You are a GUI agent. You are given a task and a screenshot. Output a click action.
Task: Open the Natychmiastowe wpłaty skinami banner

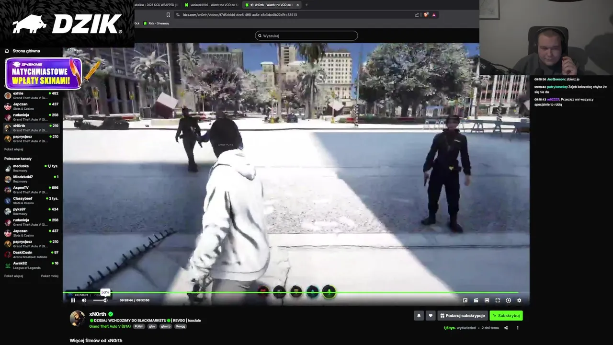coord(43,73)
